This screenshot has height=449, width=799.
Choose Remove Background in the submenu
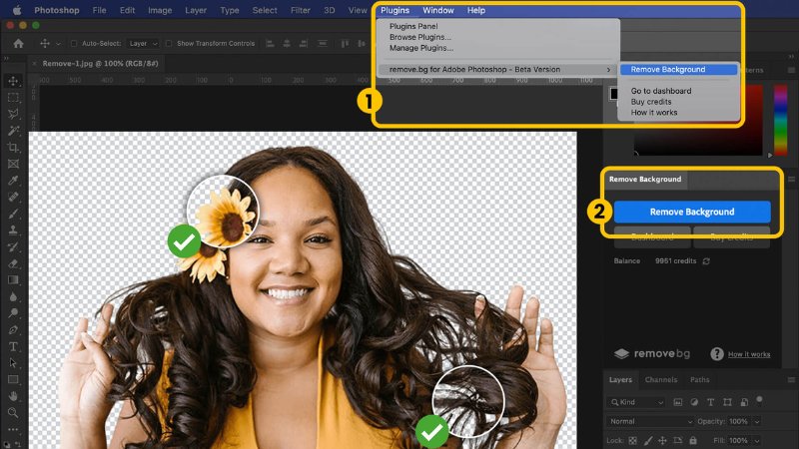click(x=678, y=69)
